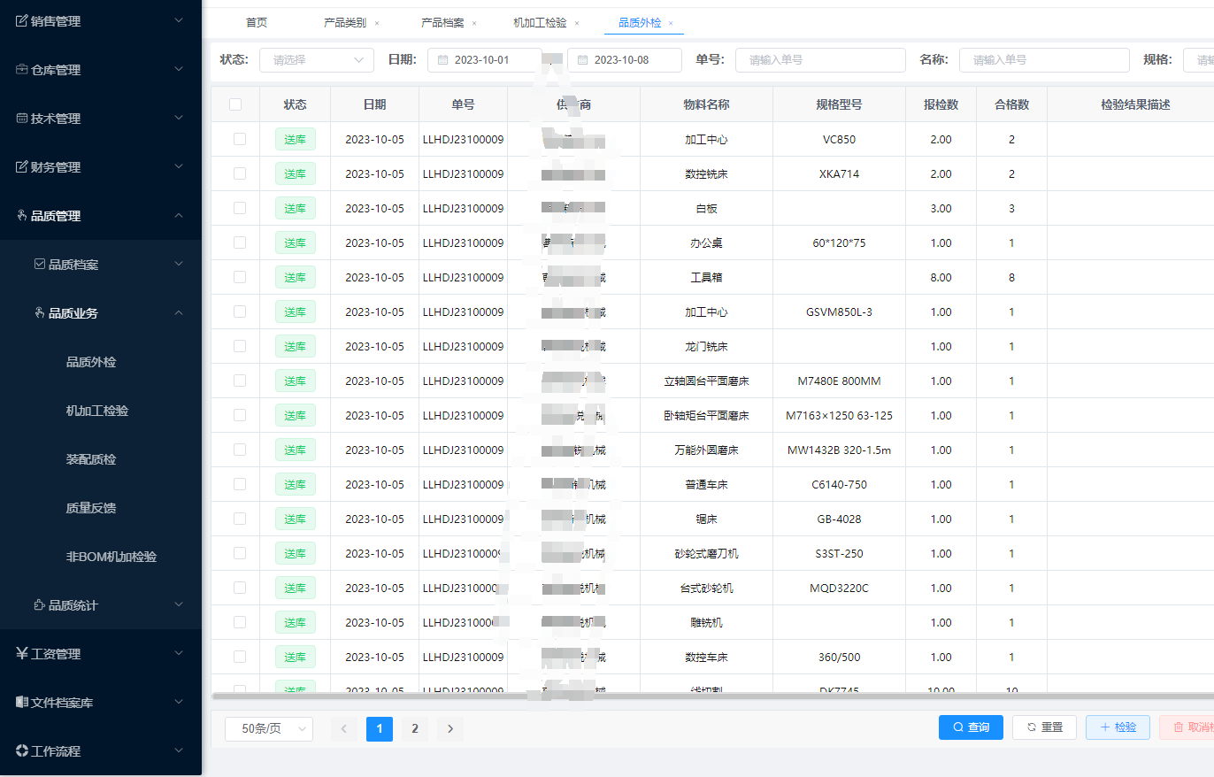The image size is (1214, 777).
Task: Click the 送库 status tag for 白板
Action: (x=295, y=208)
